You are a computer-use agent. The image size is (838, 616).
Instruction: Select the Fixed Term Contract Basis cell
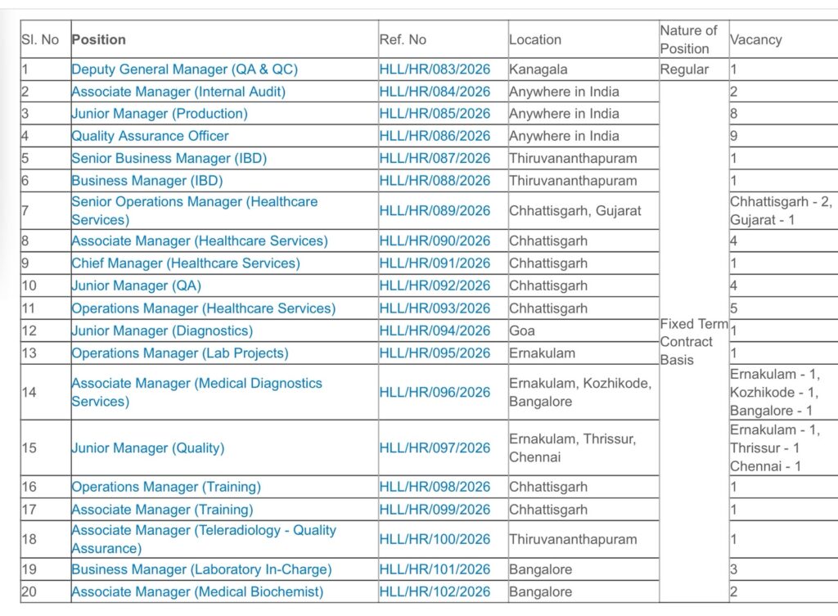click(694, 342)
